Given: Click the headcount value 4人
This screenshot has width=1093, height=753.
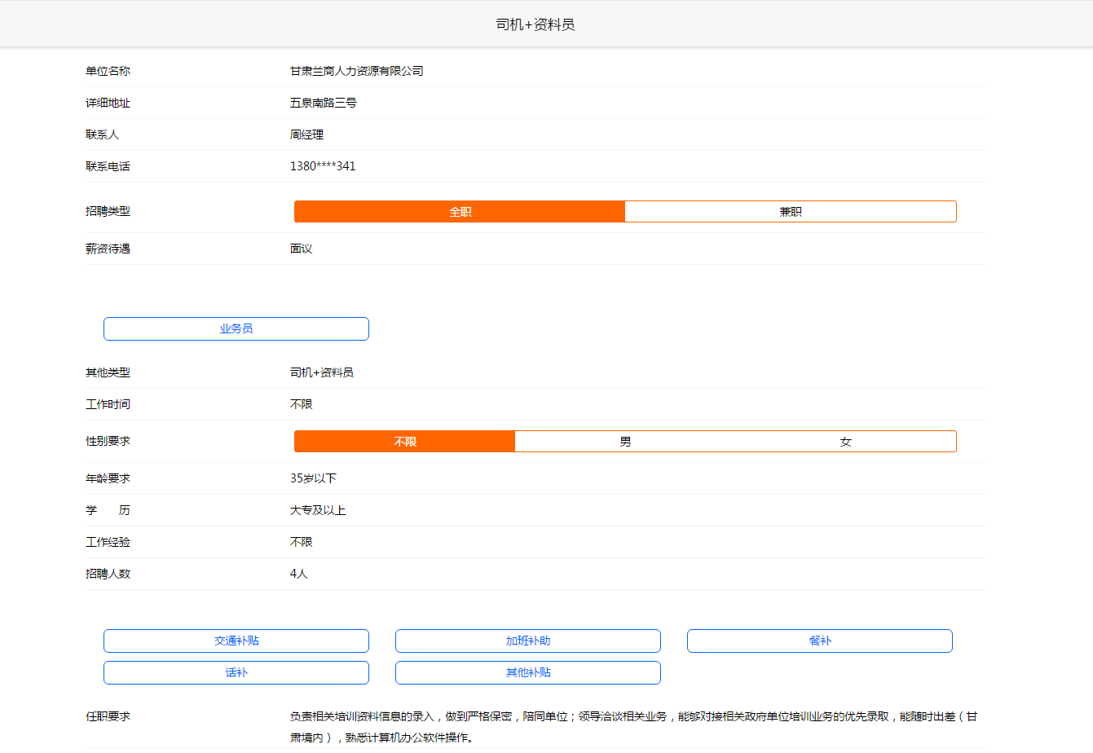Looking at the screenshot, I should (299, 574).
